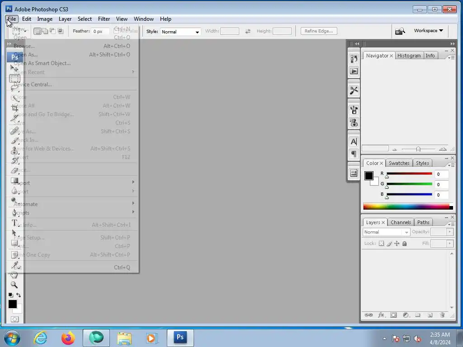Click the swap width and height icon

(248, 31)
